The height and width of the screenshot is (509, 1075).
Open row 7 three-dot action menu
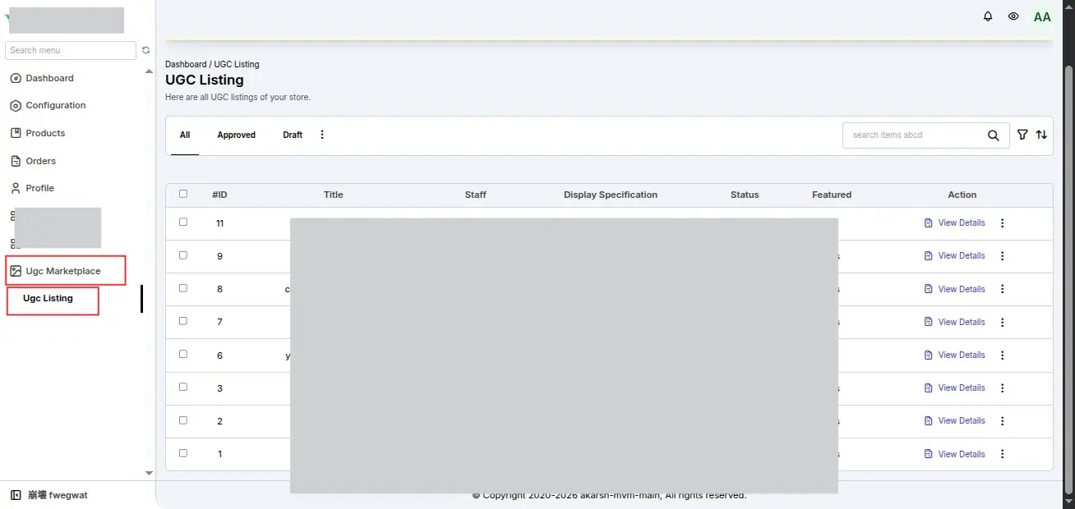[1002, 323]
